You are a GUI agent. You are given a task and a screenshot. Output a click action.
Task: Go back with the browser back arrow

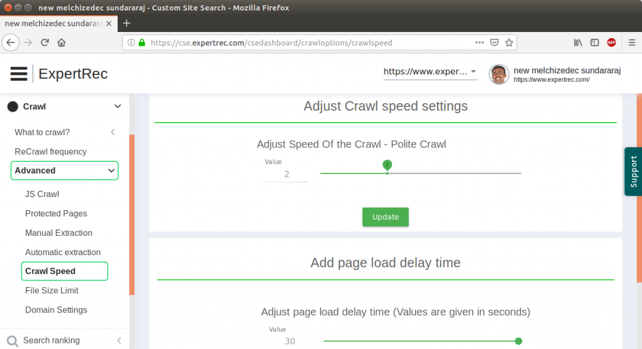pos(11,43)
